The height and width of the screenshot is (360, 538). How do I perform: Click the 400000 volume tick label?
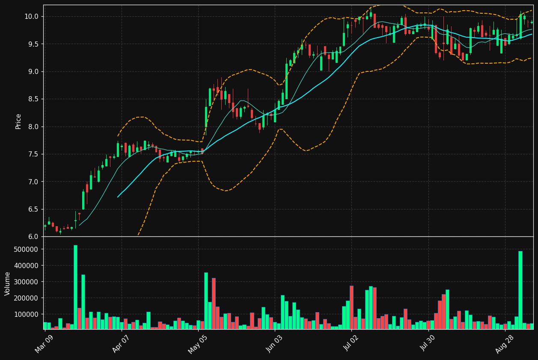coord(27,266)
